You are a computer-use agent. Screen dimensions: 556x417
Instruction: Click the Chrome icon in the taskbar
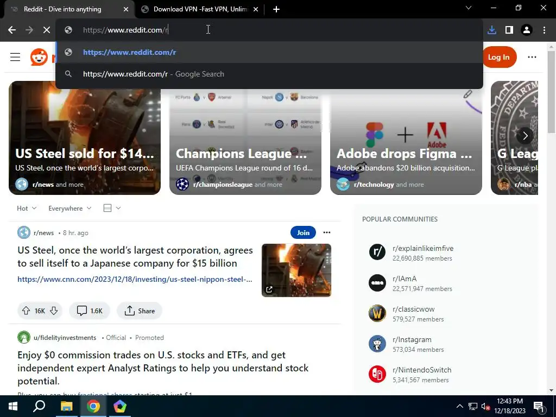click(93, 406)
